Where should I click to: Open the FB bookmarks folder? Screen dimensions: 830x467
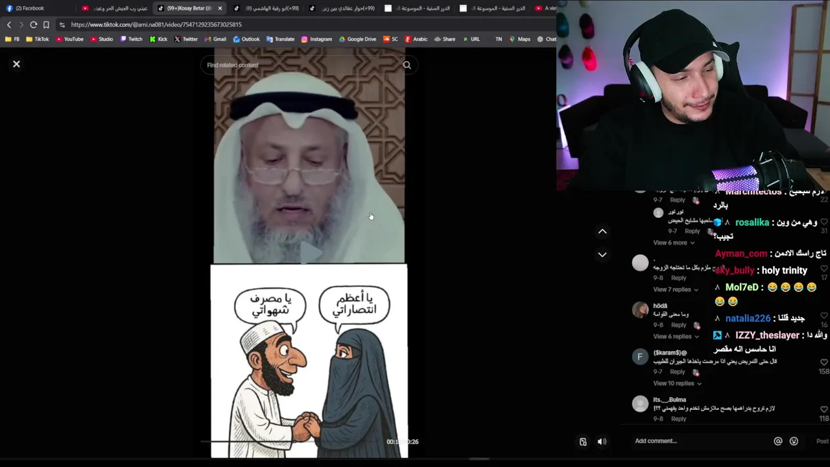[x=12, y=39]
